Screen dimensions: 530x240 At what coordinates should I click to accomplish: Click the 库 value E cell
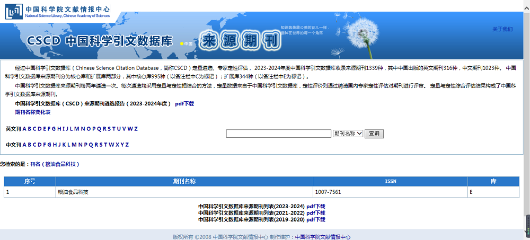[493, 192]
